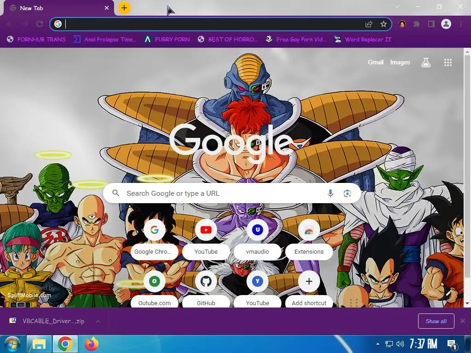Click the 7:37 AM clock

point(423,344)
